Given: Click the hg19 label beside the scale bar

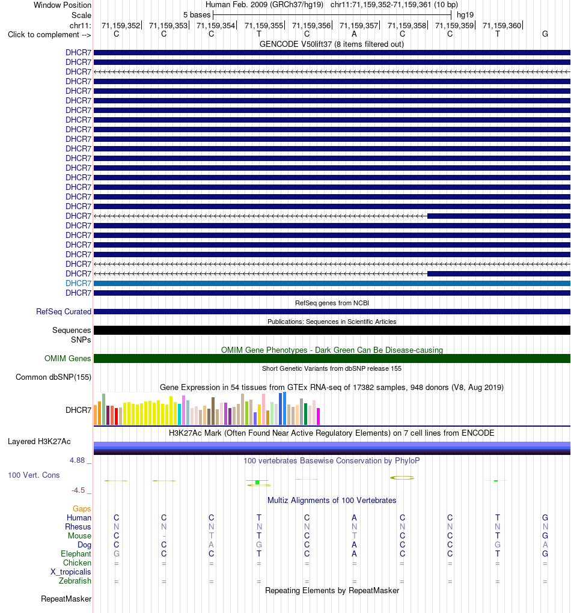Looking at the screenshot, I should 465,15.
